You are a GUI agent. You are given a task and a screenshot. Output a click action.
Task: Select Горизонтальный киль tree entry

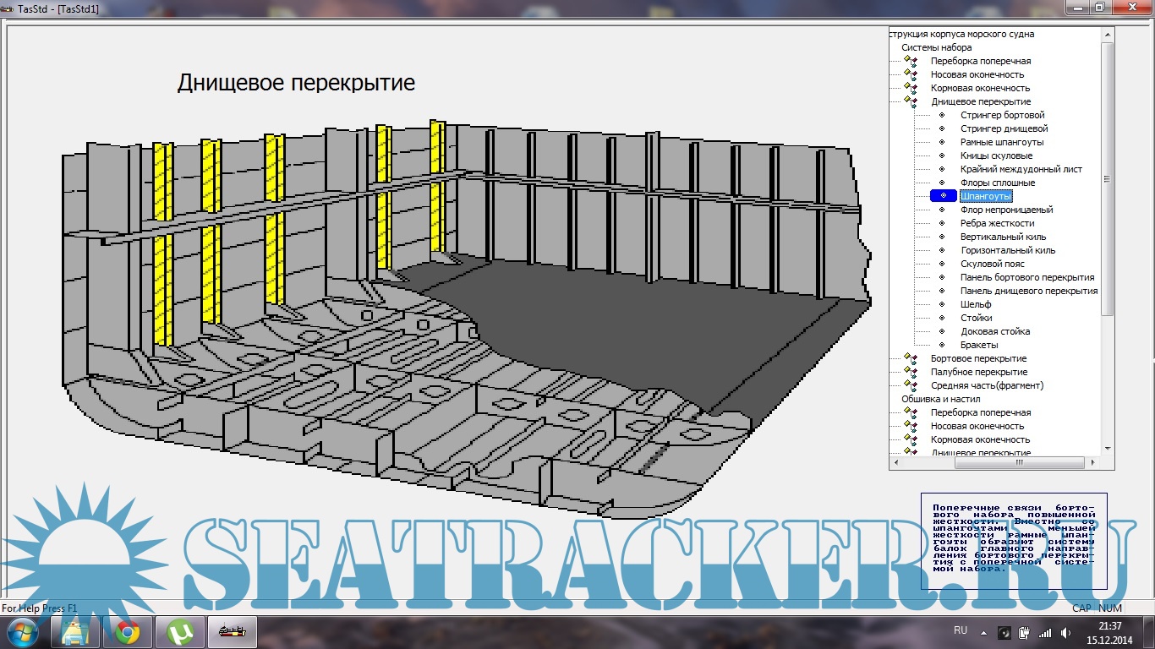click(x=1007, y=250)
